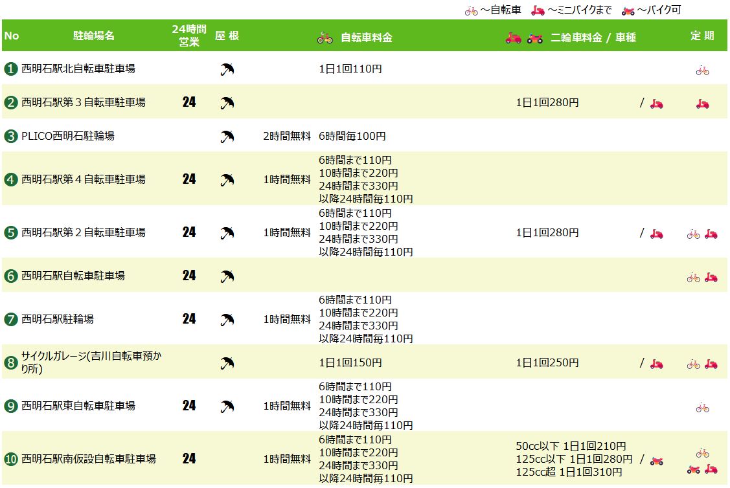This screenshot has width=730, height=488.
Task: Click the motorcycle icon beside ～バイク可 legend
Action: [x=628, y=11]
